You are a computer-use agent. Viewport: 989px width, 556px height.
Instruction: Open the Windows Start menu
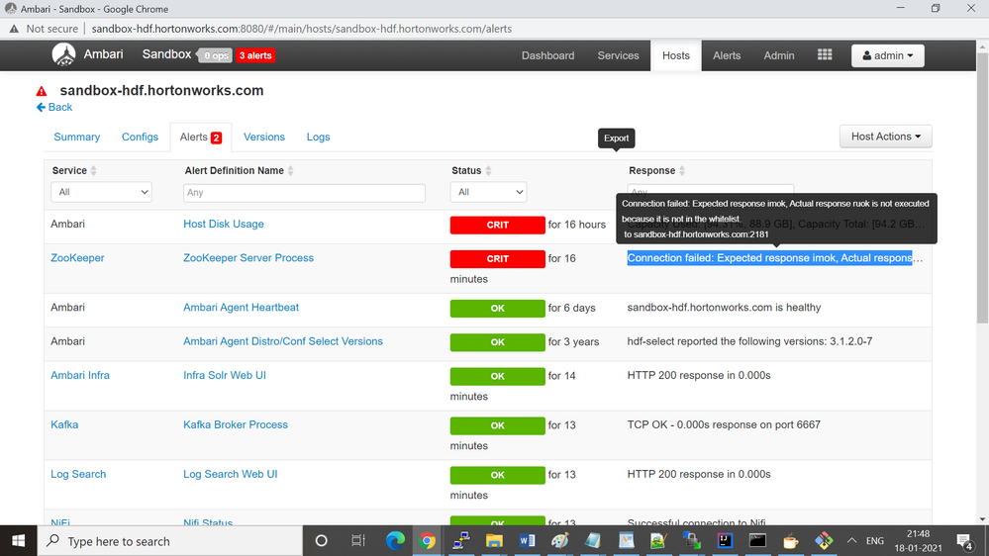19,541
